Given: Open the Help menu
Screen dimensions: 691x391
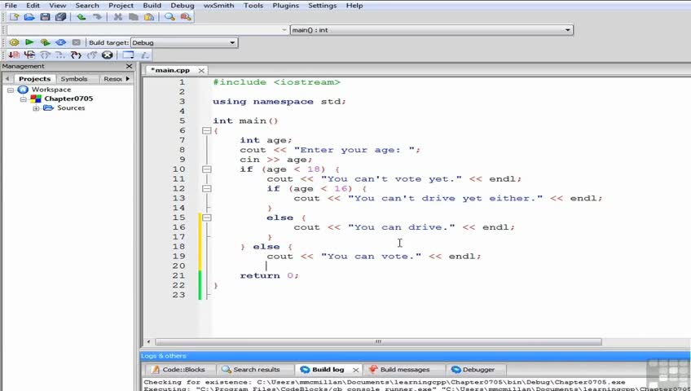Looking at the screenshot, I should coord(354,5).
